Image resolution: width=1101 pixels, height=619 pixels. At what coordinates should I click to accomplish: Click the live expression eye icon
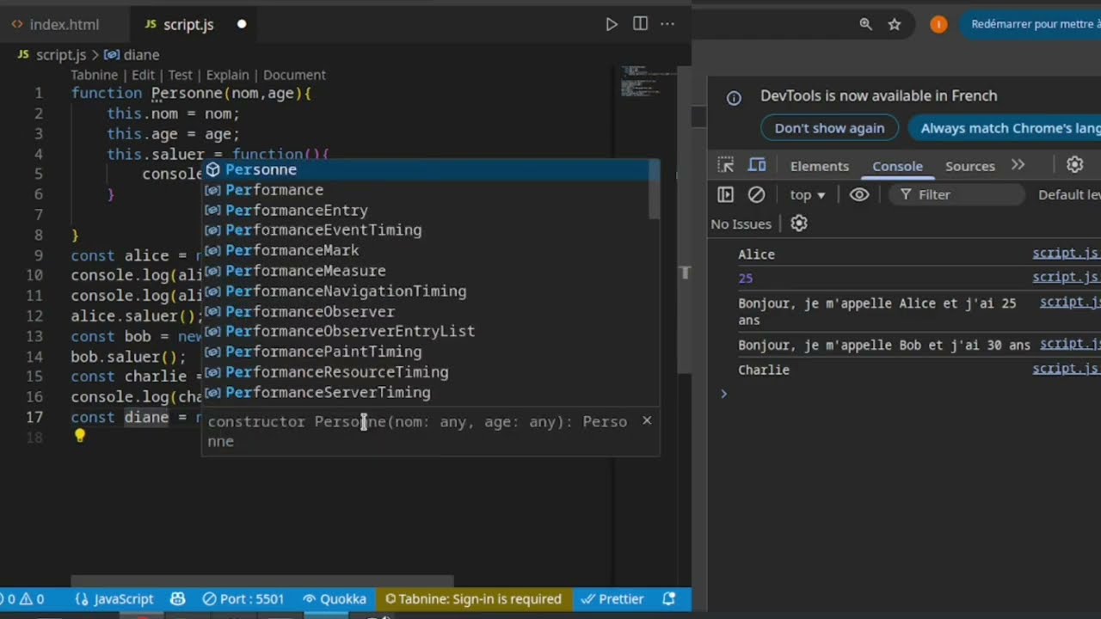point(859,194)
